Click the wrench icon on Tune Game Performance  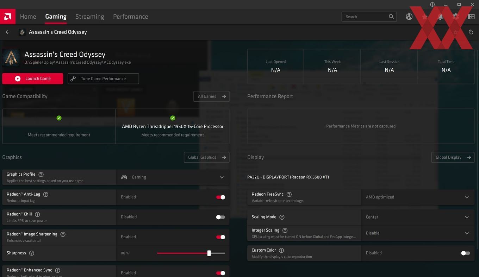[x=73, y=78]
